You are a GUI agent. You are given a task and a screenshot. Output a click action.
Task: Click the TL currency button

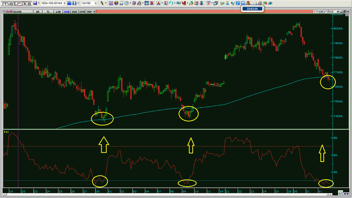pyautogui.click(x=48, y=11)
